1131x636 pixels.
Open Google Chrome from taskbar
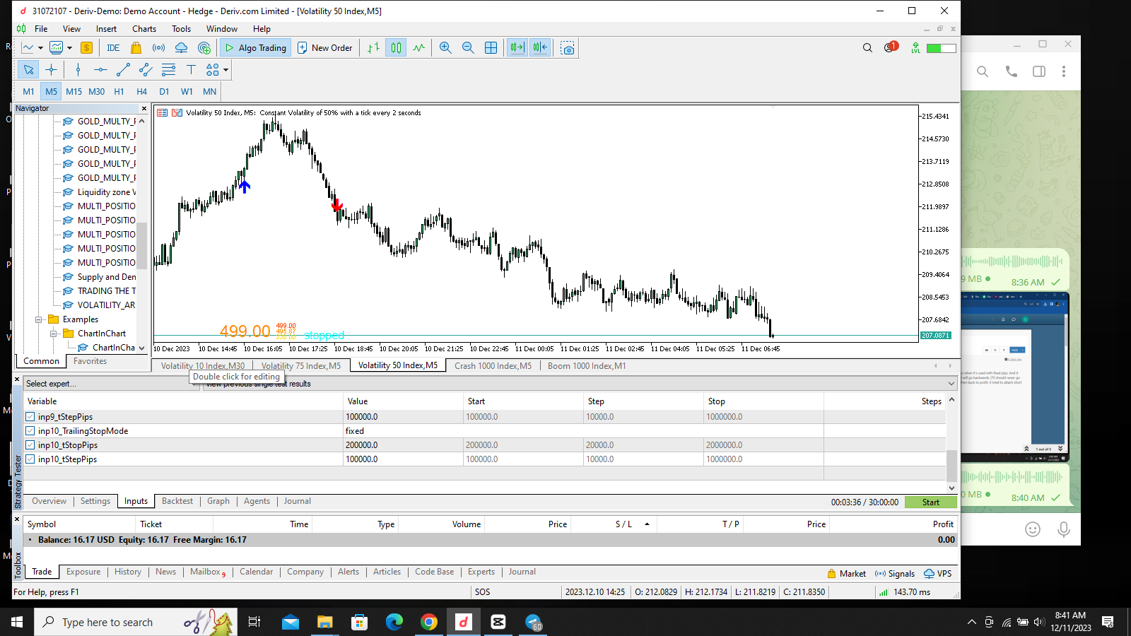(x=429, y=622)
